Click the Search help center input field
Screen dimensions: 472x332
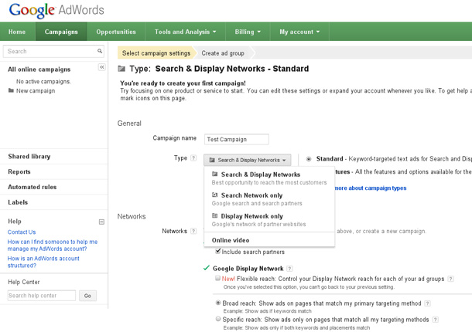click(x=42, y=296)
